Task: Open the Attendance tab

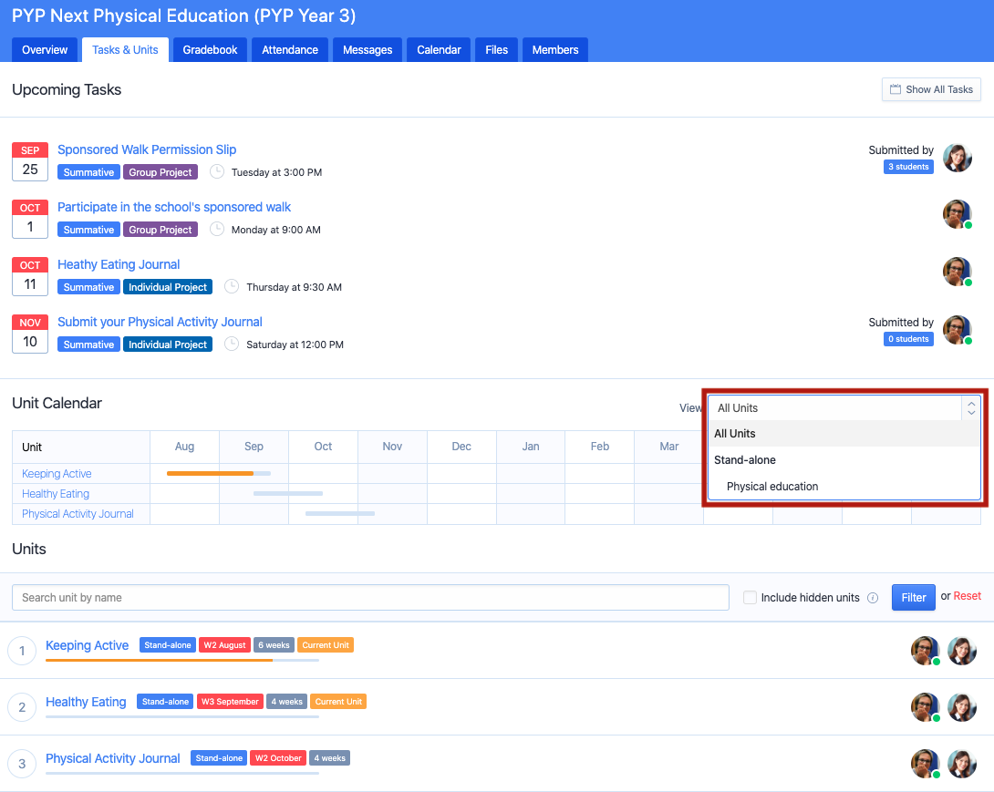Action: point(290,50)
